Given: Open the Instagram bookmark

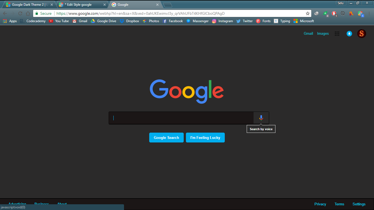Looking at the screenshot, I should coord(222,21).
